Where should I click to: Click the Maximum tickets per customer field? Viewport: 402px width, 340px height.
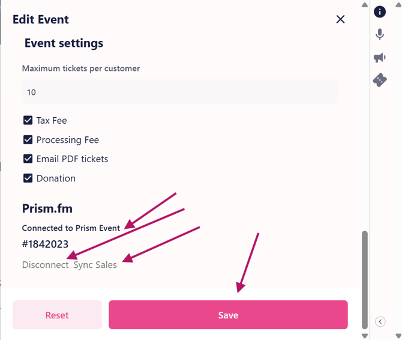tap(180, 92)
